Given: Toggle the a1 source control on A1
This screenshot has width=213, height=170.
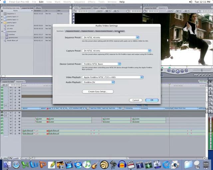Looking at the screenshot, I should tap(6, 113).
